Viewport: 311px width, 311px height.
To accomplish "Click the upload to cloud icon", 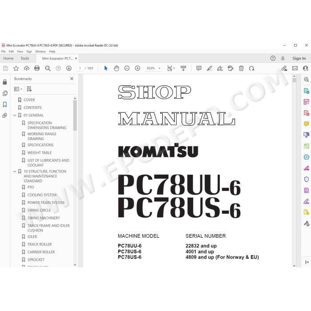I will [26, 68].
